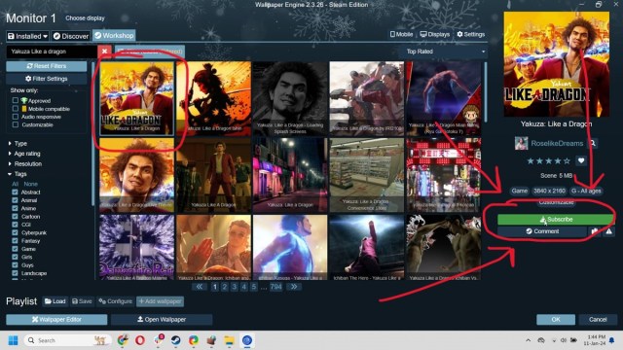
Task: Uncheck the Landscape tag
Action: click(15, 273)
